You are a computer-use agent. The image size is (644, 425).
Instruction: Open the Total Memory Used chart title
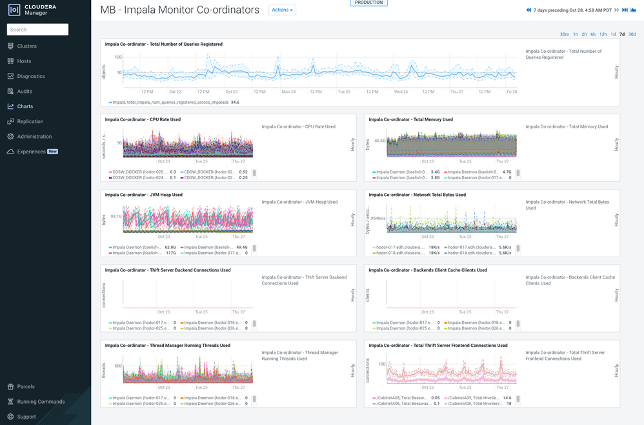pos(410,119)
